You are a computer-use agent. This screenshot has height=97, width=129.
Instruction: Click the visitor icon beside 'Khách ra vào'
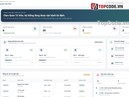point(112,63)
